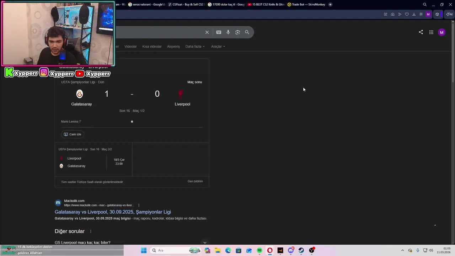This screenshot has width=455, height=256.
Task: Open Steam from the taskbar
Action: [x=301, y=250]
